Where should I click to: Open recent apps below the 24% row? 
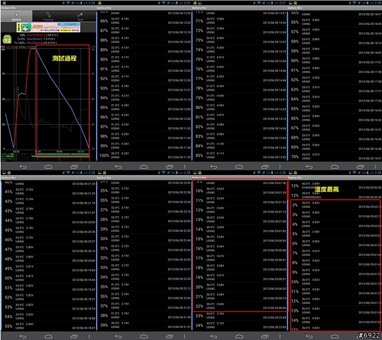[265, 336]
